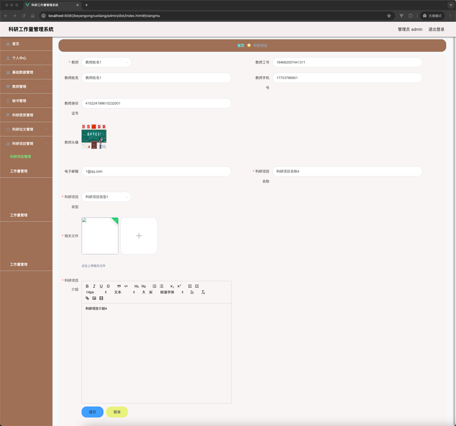
Task: Go to 首页 in the sidebar
Action: (26, 44)
